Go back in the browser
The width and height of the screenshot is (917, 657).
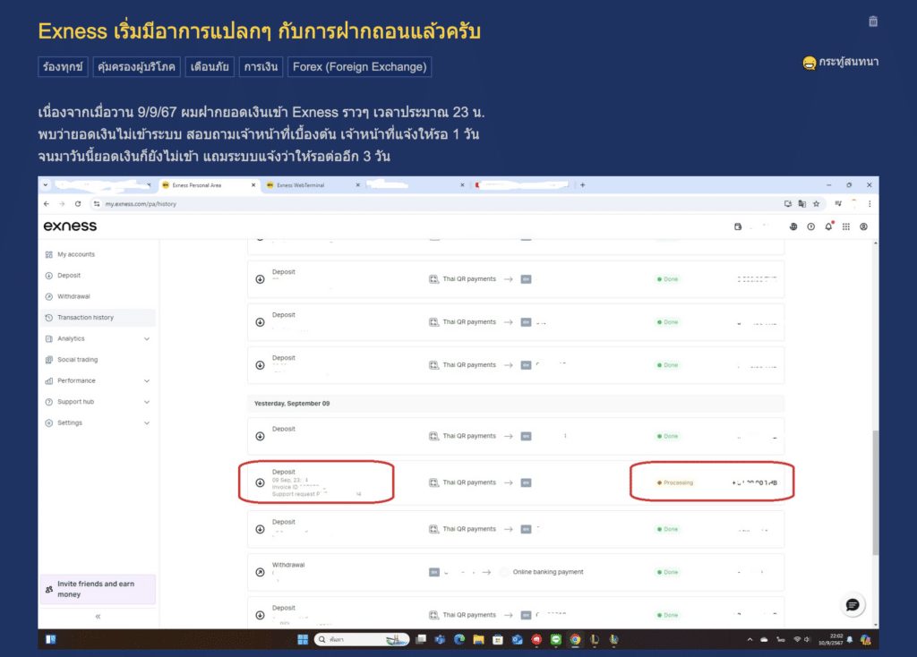pos(47,204)
